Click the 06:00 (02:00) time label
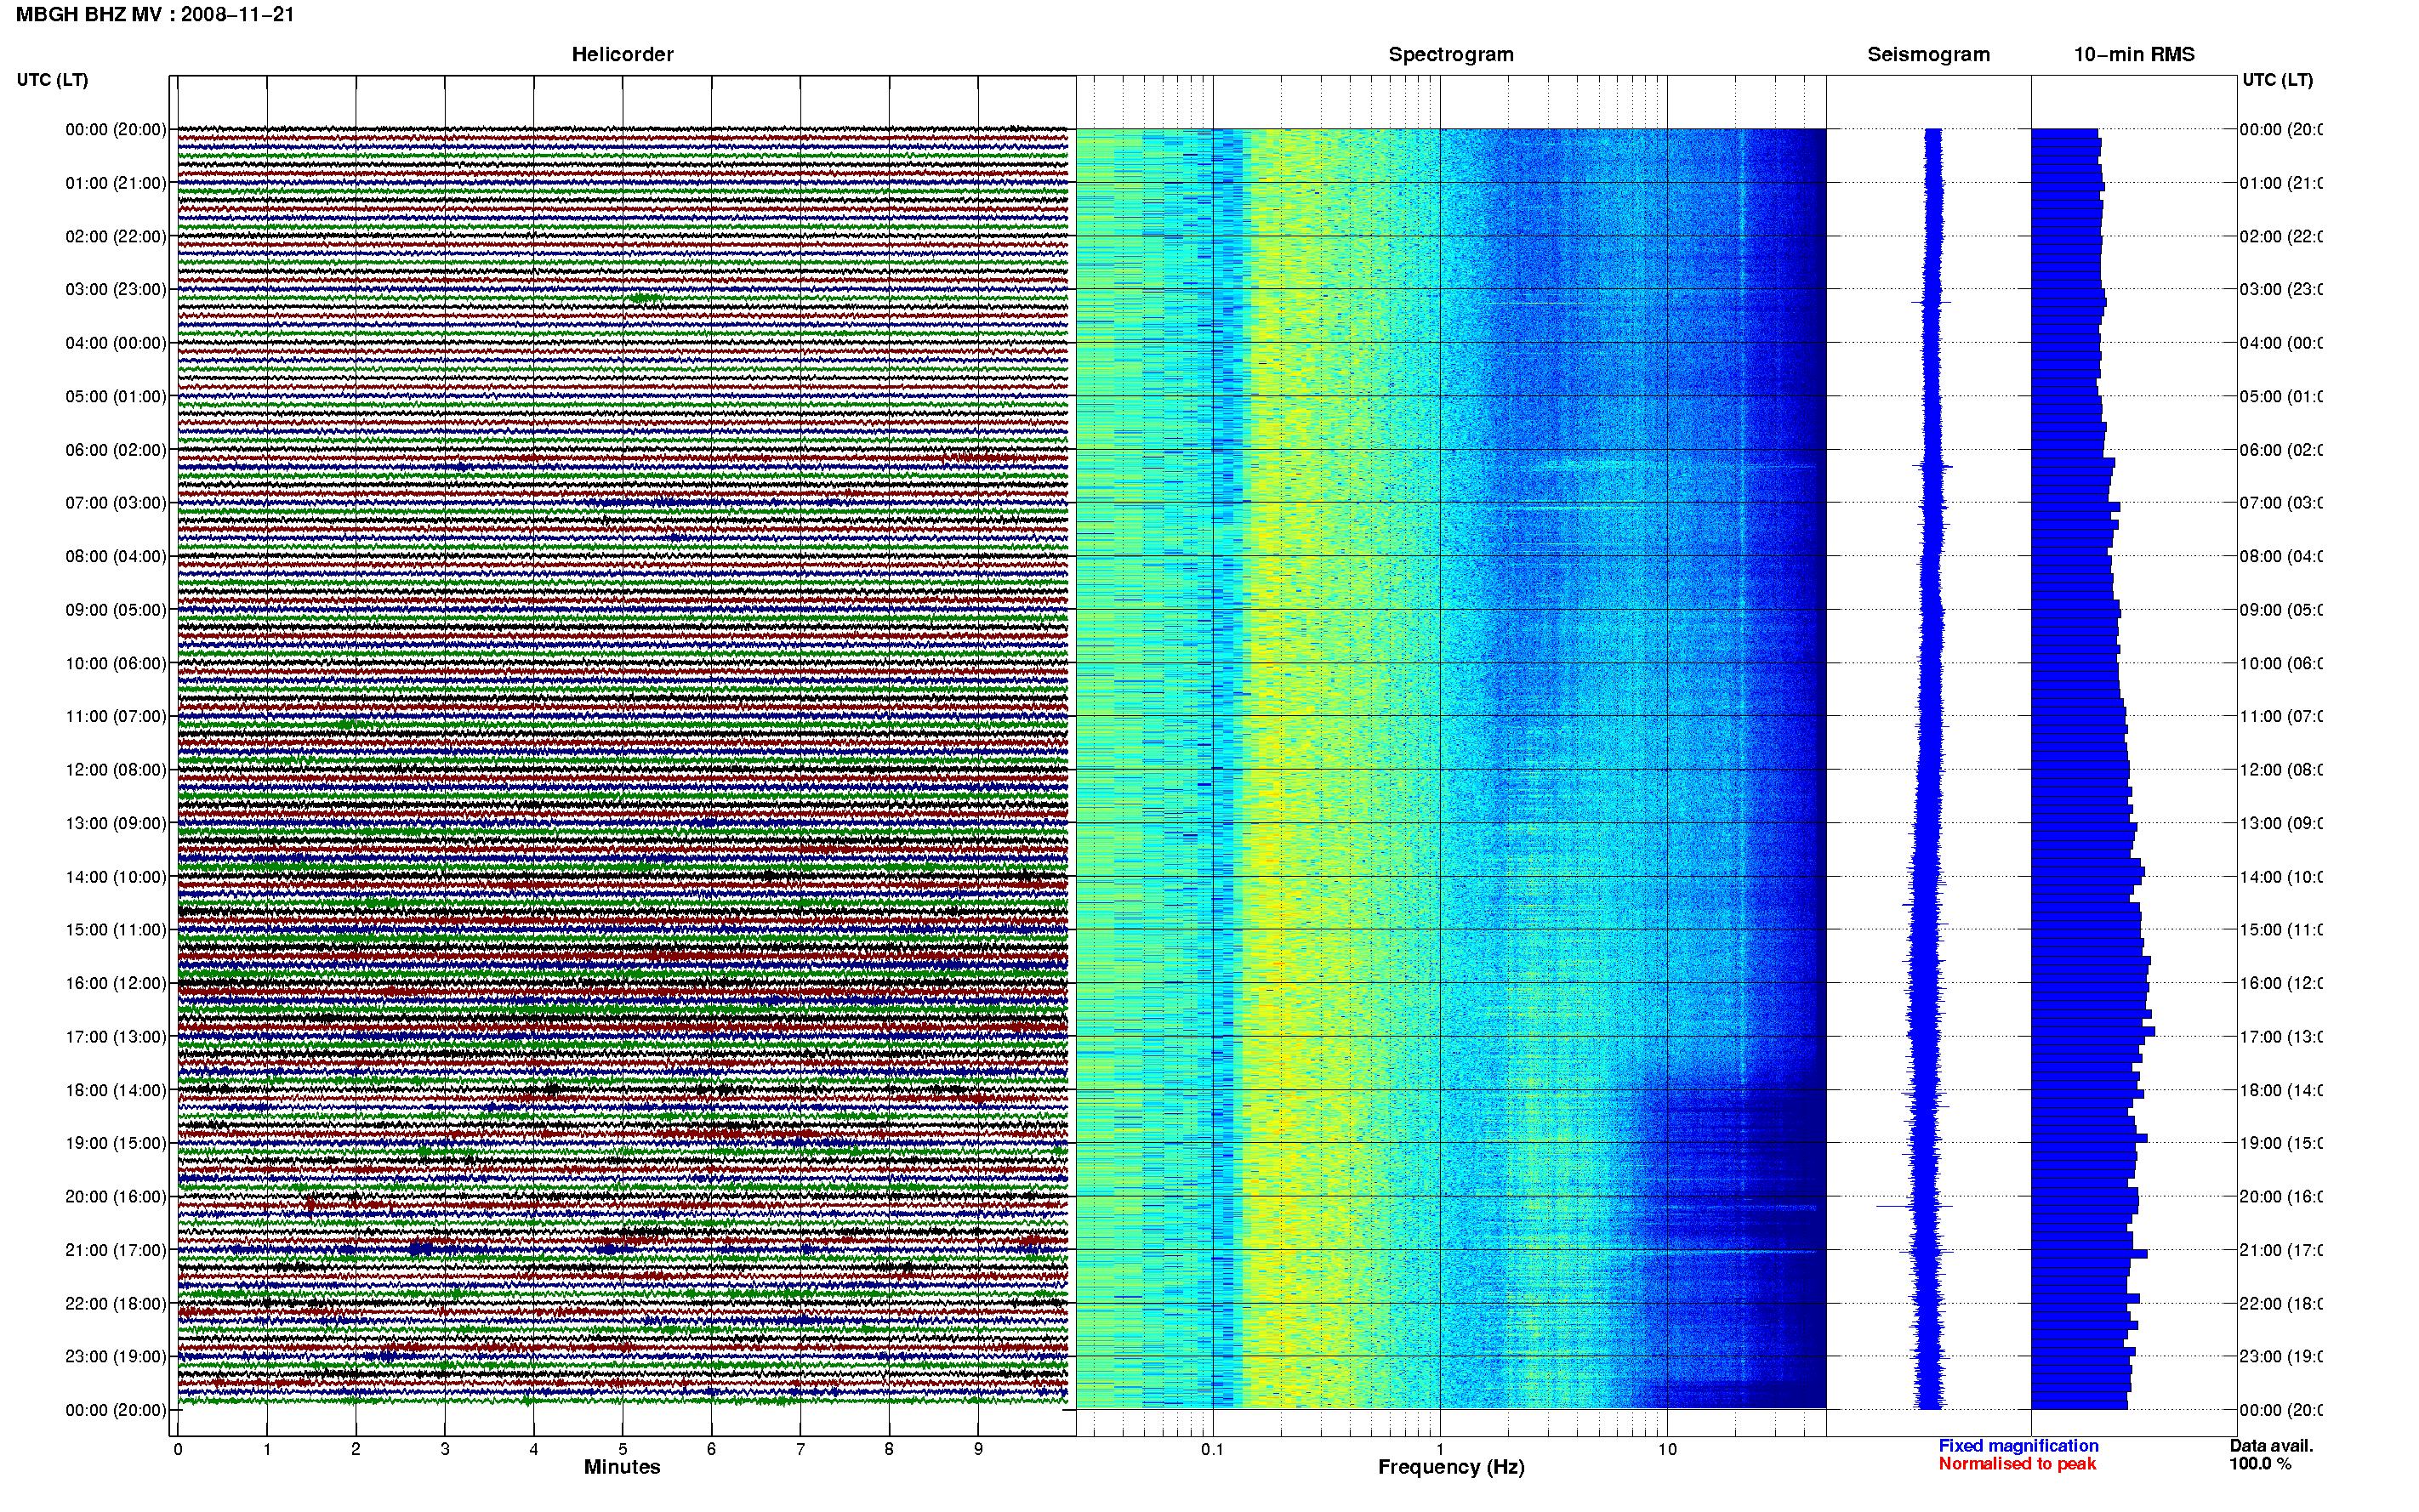 click(x=116, y=450)
